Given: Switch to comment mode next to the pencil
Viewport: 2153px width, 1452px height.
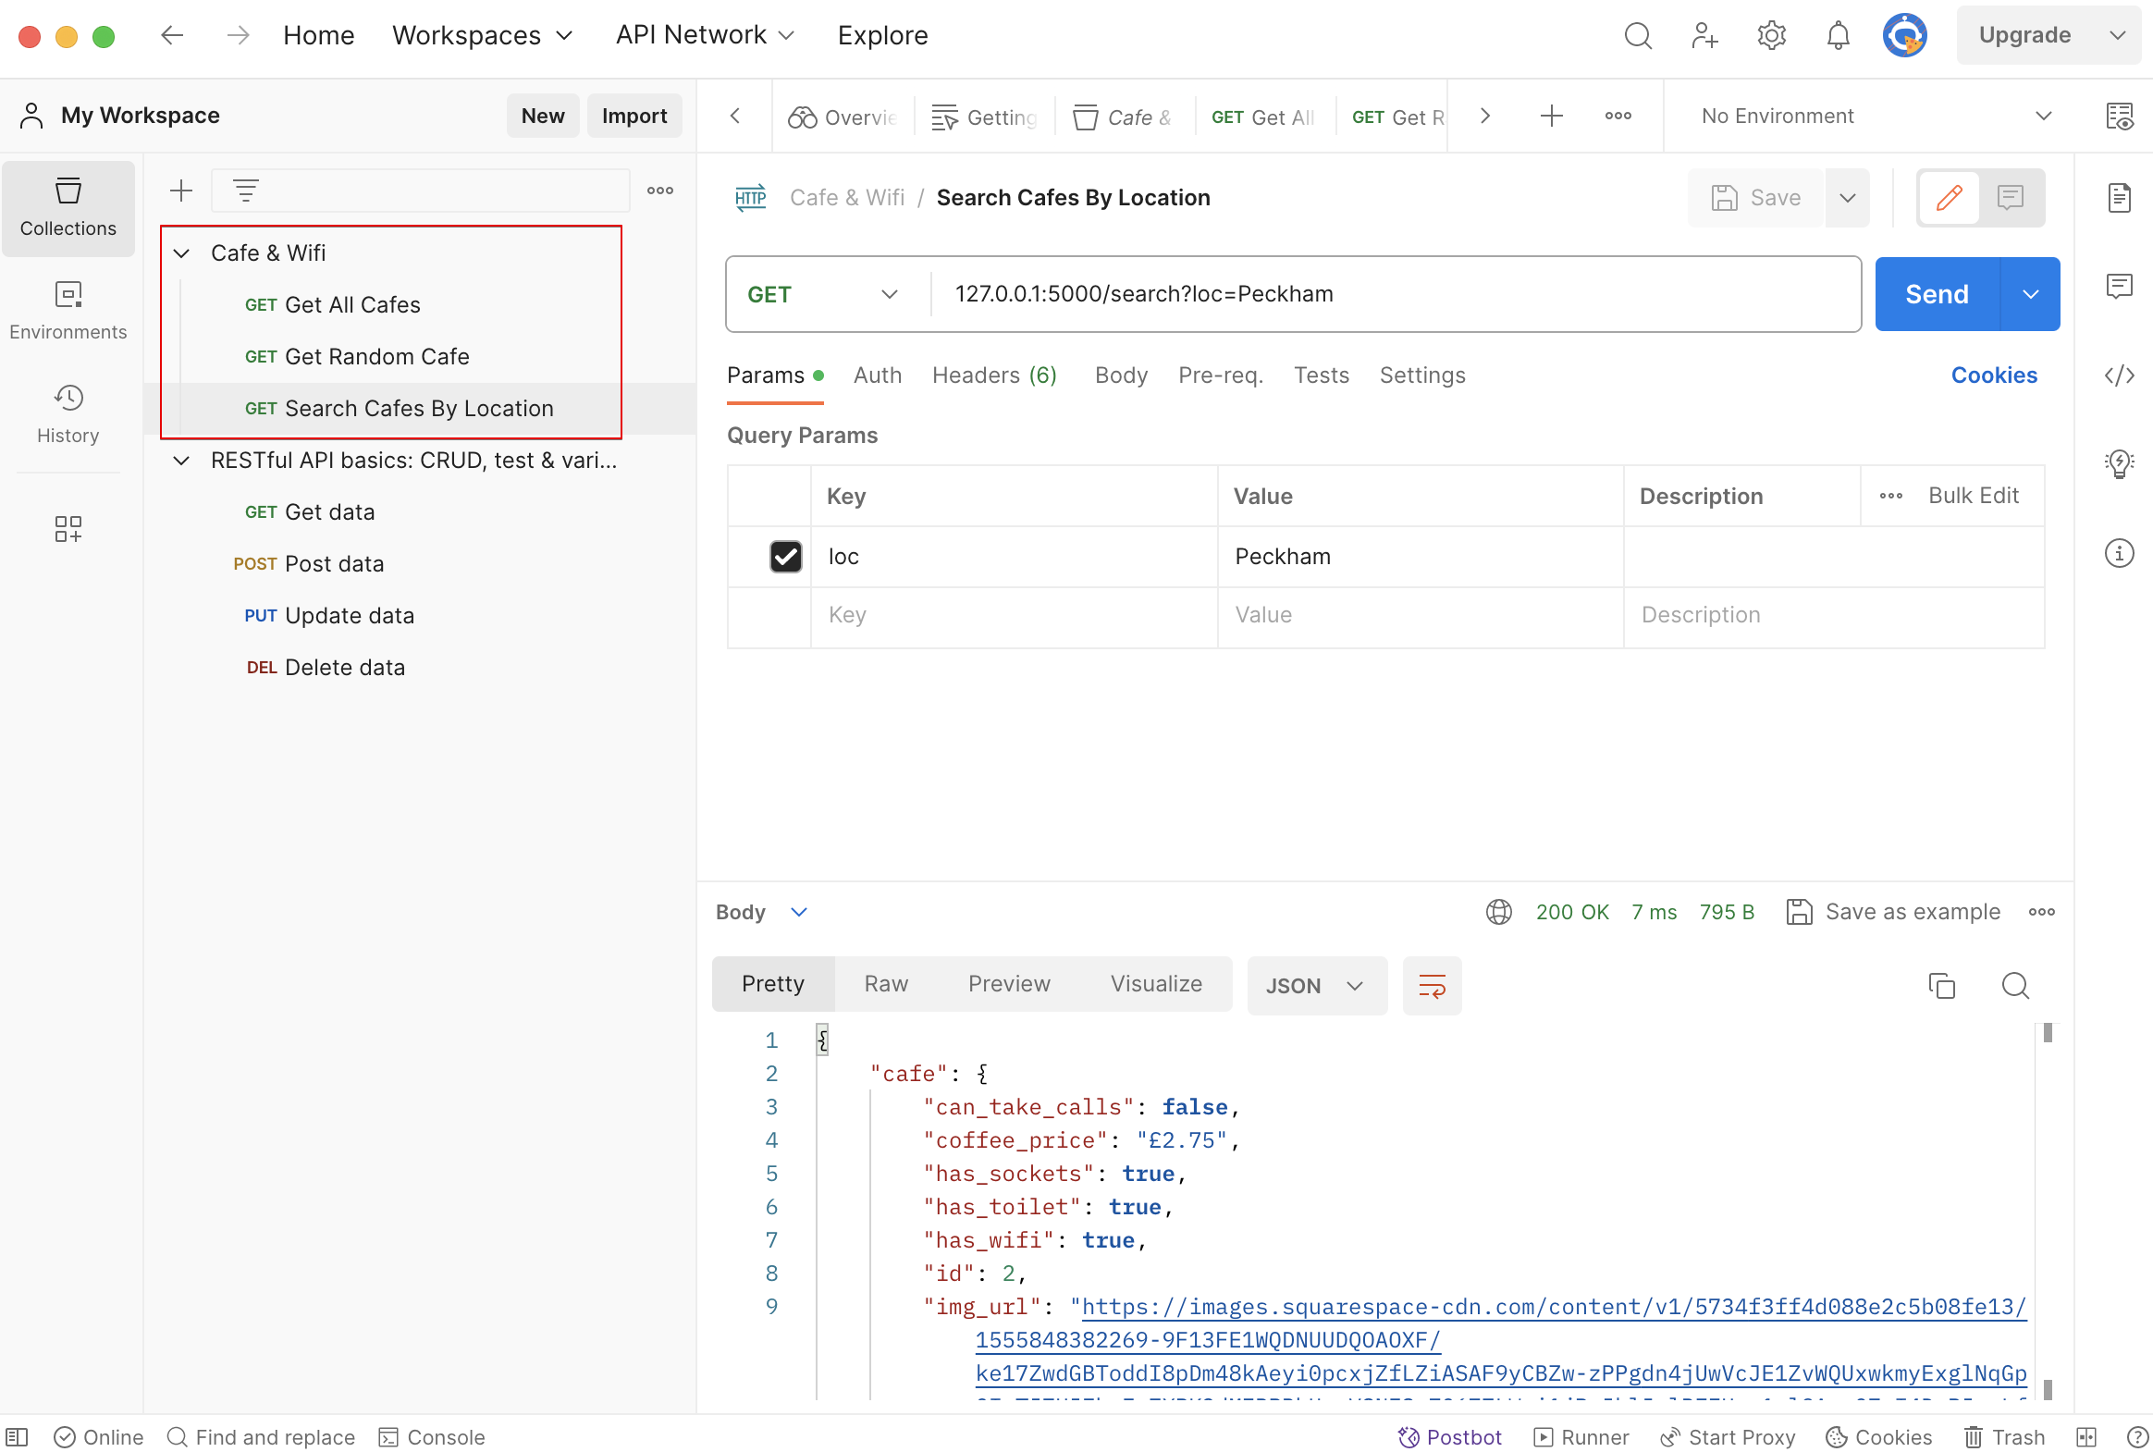Looking at the screenshot, I should (x=2011, y=197).
